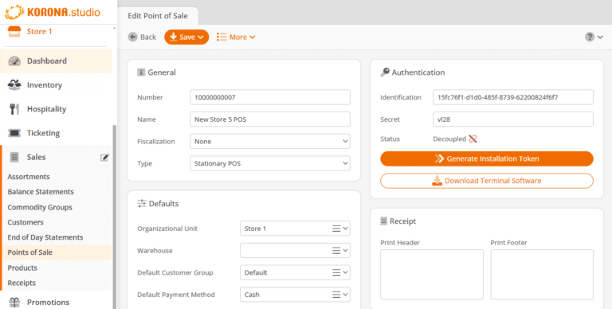The width and height of the screenshot is (612, 309).
Task: Click the Decoupled broken link icon
Action: click(473, 139)
